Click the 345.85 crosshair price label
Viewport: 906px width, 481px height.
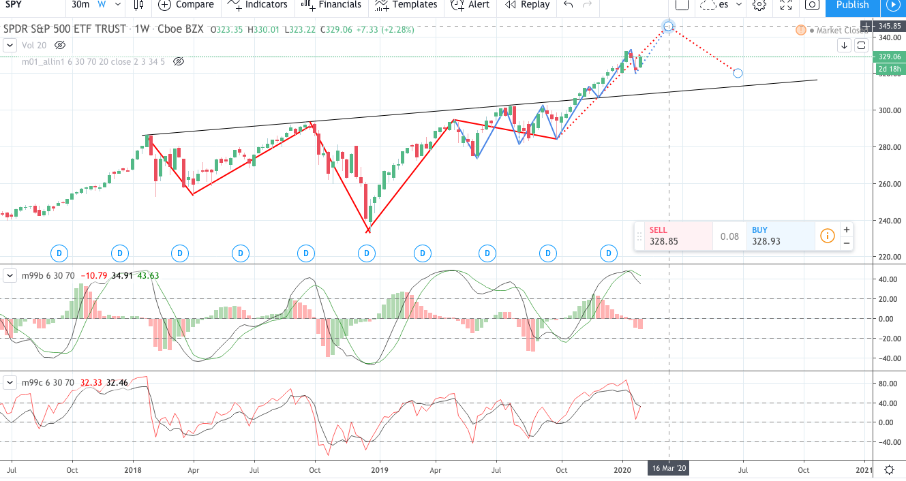tap(889, 26)
